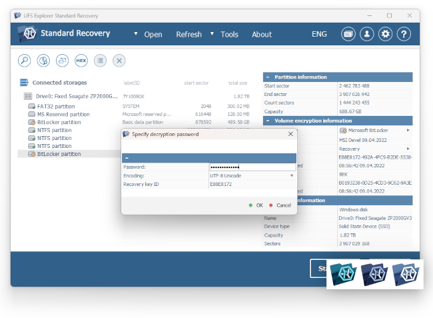Screen dimensions: 433x318
Task: Click the user account icon
Action: pyautogui.click(x=367, y=34)
